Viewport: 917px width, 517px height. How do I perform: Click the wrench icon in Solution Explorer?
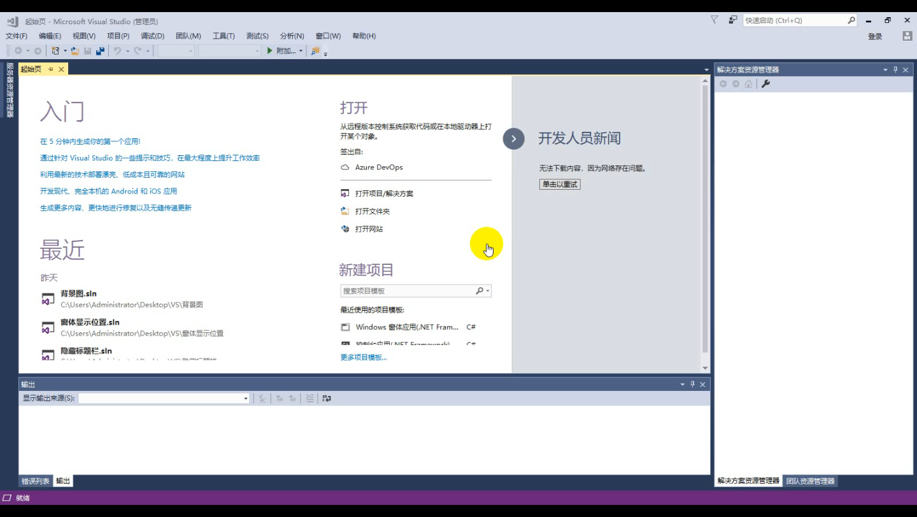(x=766, y=83)
